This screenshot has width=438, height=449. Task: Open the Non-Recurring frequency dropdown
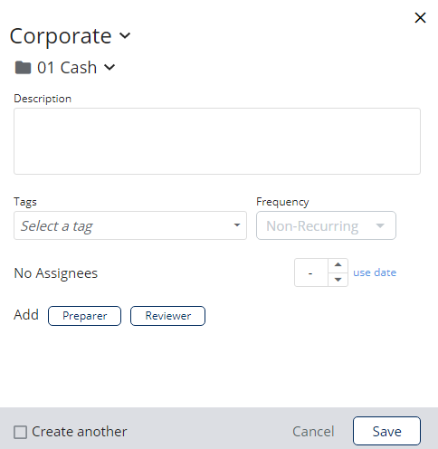326,225
